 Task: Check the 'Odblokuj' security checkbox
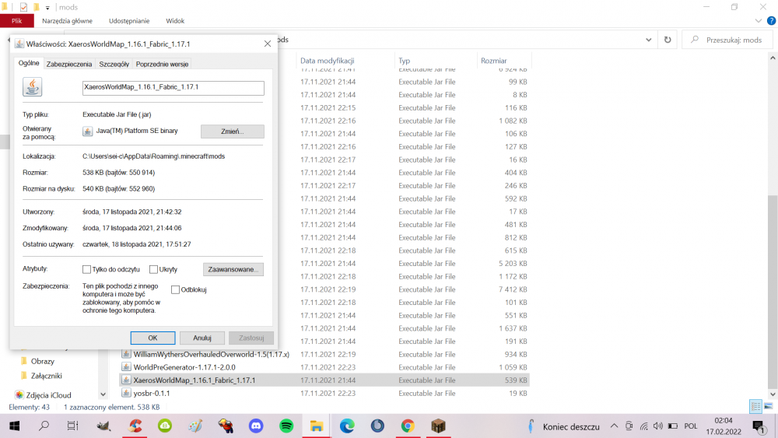coord(175,289)
